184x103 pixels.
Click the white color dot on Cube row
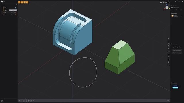click(16, 8)
